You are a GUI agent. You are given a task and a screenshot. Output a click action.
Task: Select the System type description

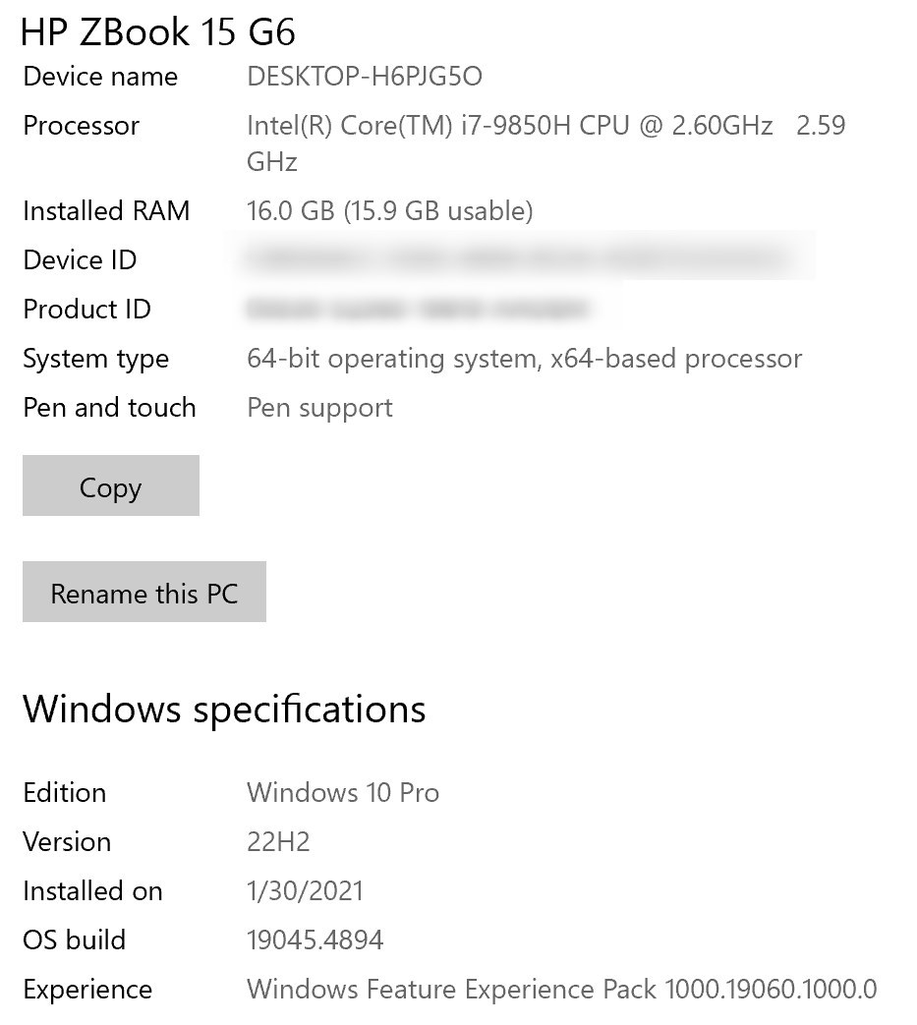tap(522, 358)
